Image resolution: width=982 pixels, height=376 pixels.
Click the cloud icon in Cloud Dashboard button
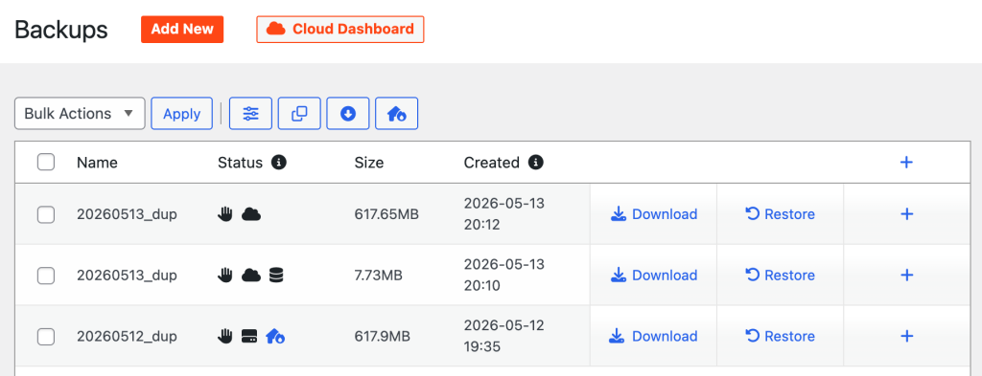(x=276, y=29)
